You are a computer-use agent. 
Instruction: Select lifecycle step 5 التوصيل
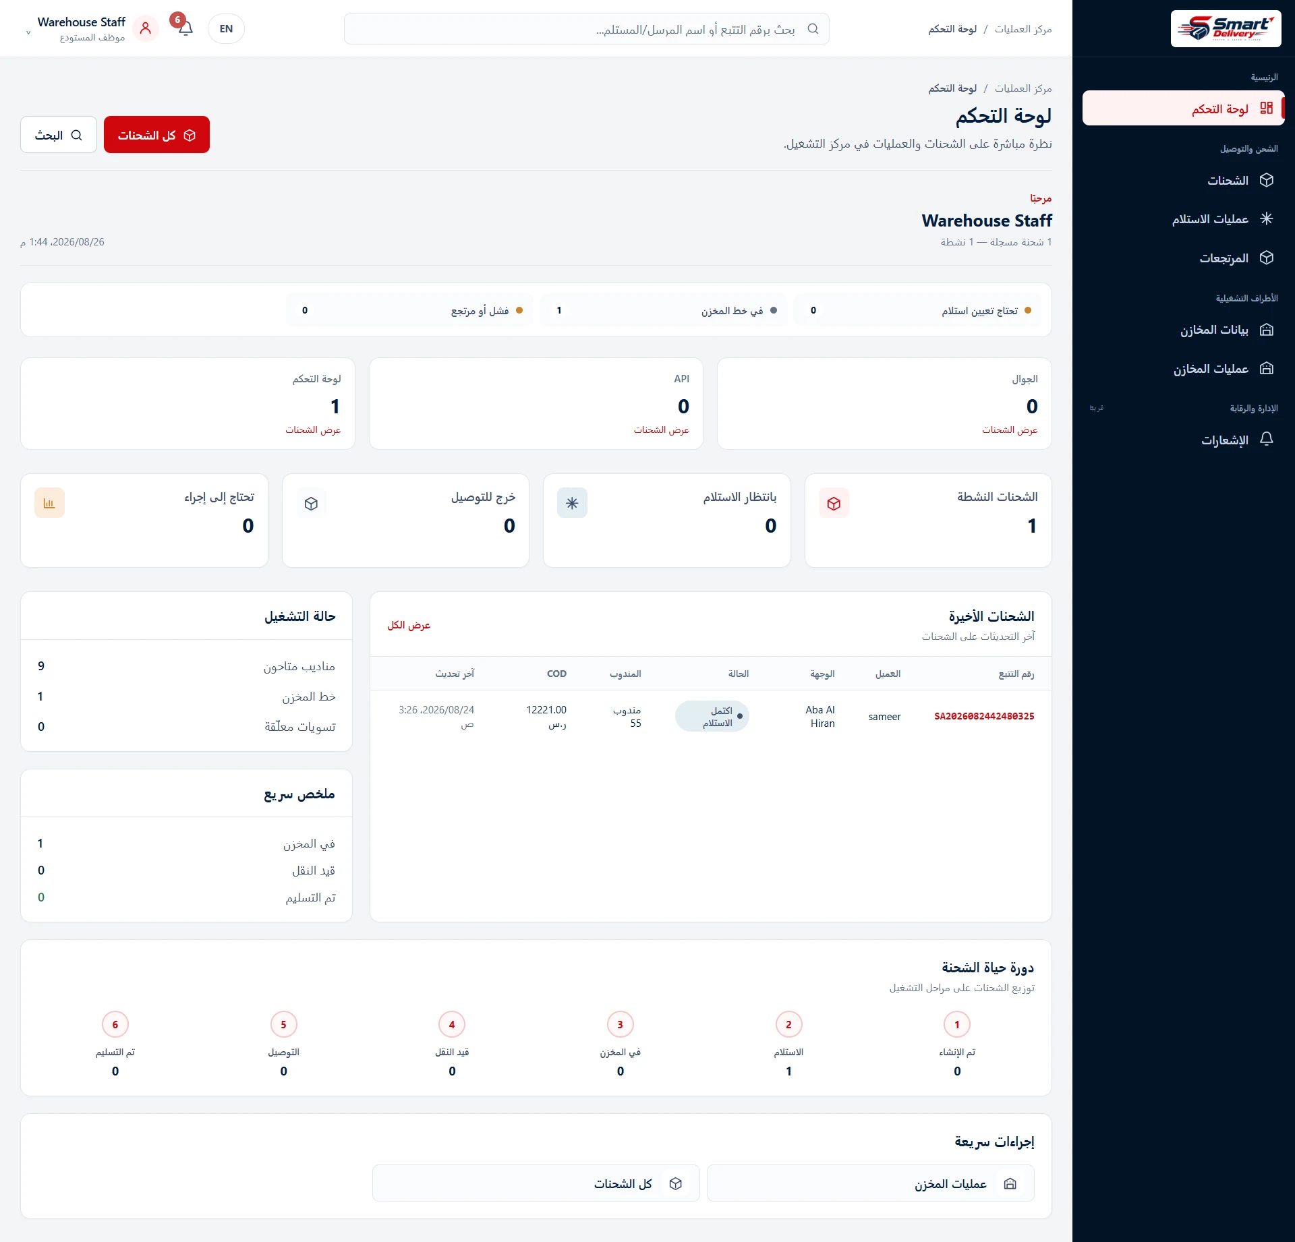click(x=283, y=1024)
